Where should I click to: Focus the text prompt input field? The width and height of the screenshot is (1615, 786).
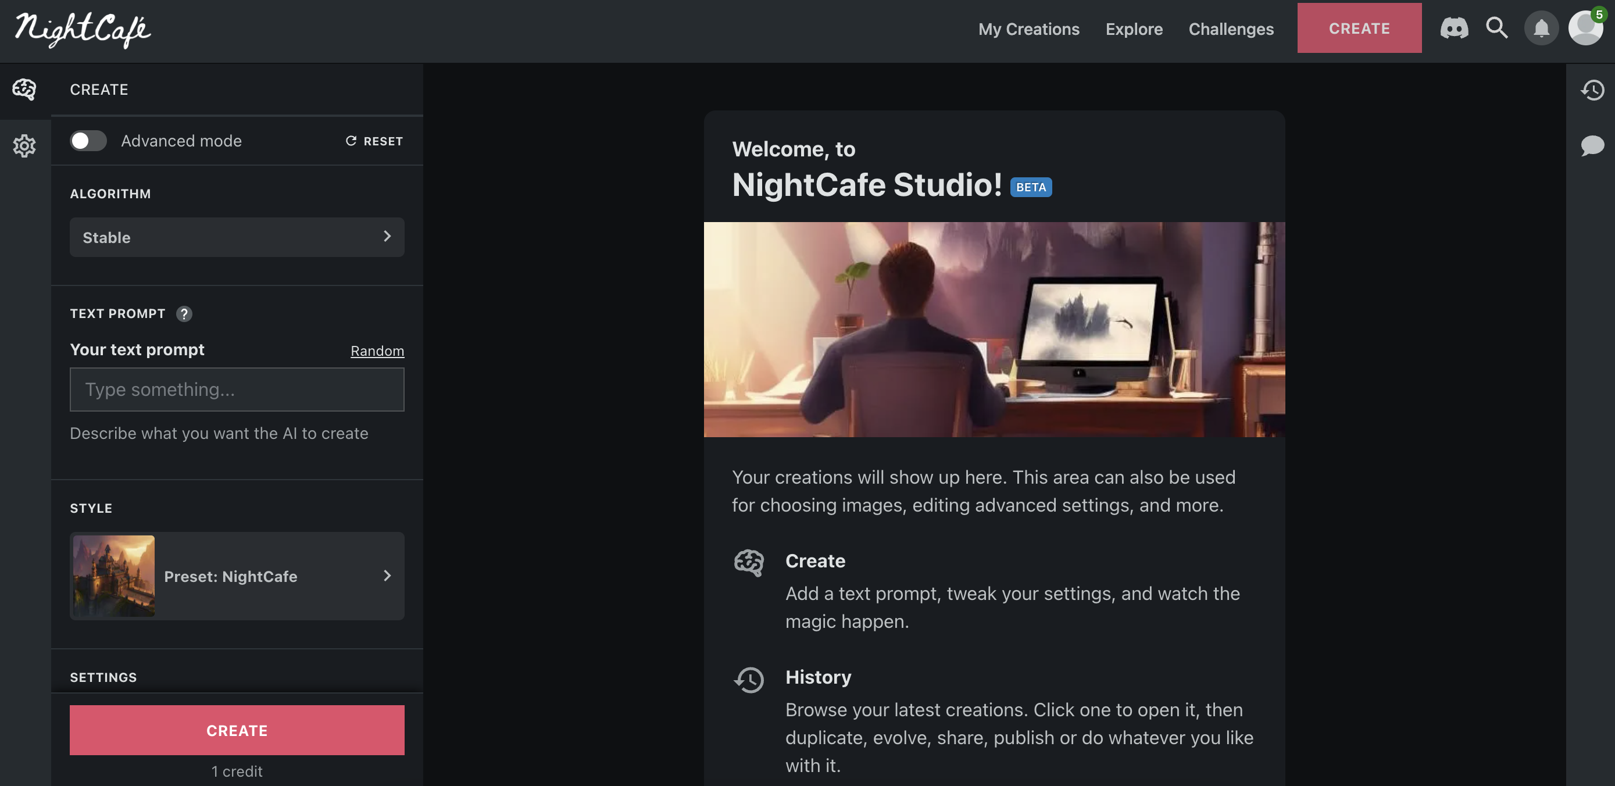[237, 390]
